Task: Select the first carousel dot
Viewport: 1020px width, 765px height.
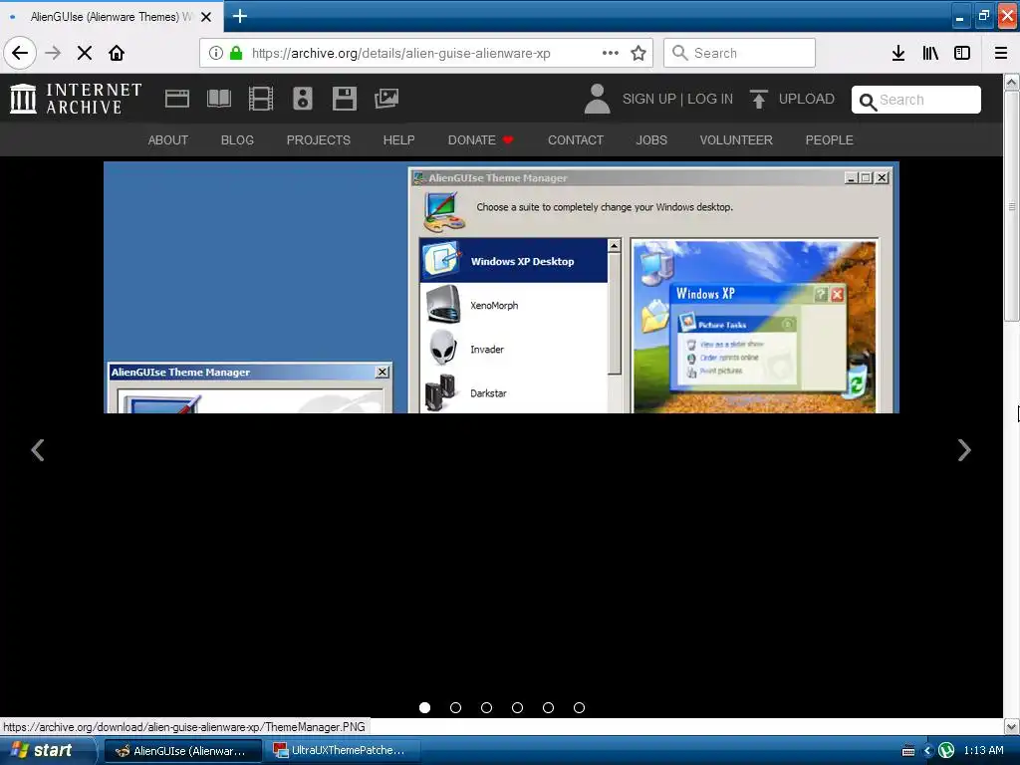Action: point(424,708)
